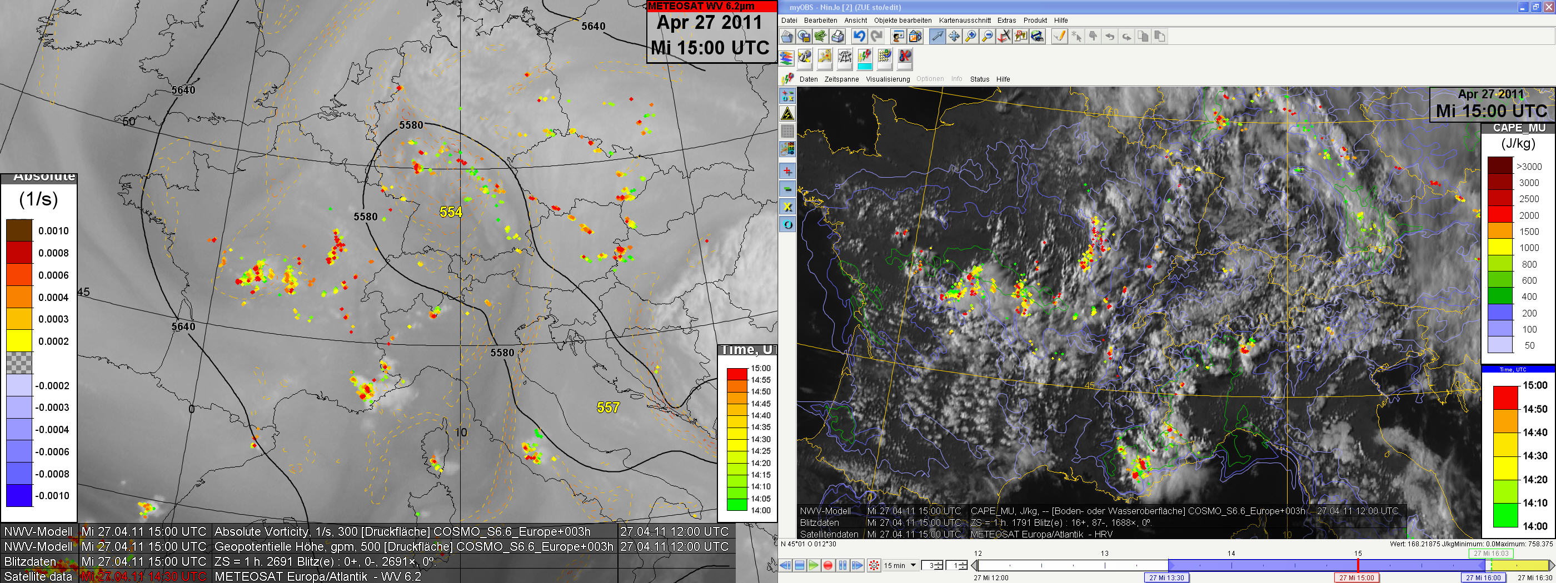The width and height of the screenshot is (1556, 583).
Task: Toggle positive lightning strokes (red plus)
Action: coord(787,172)
